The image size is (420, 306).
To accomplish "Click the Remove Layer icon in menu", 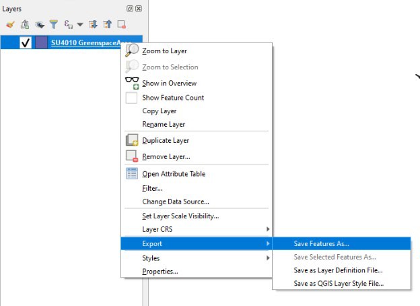I will 132,156.
